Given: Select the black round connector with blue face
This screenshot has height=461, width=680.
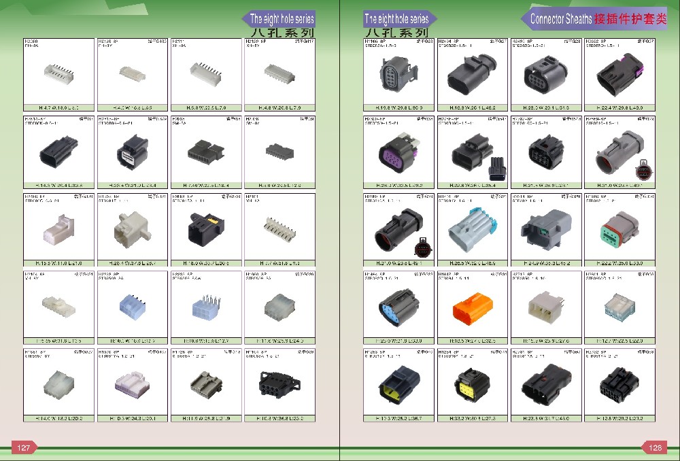Looking at the screenshot, I should tap(398, 307).
